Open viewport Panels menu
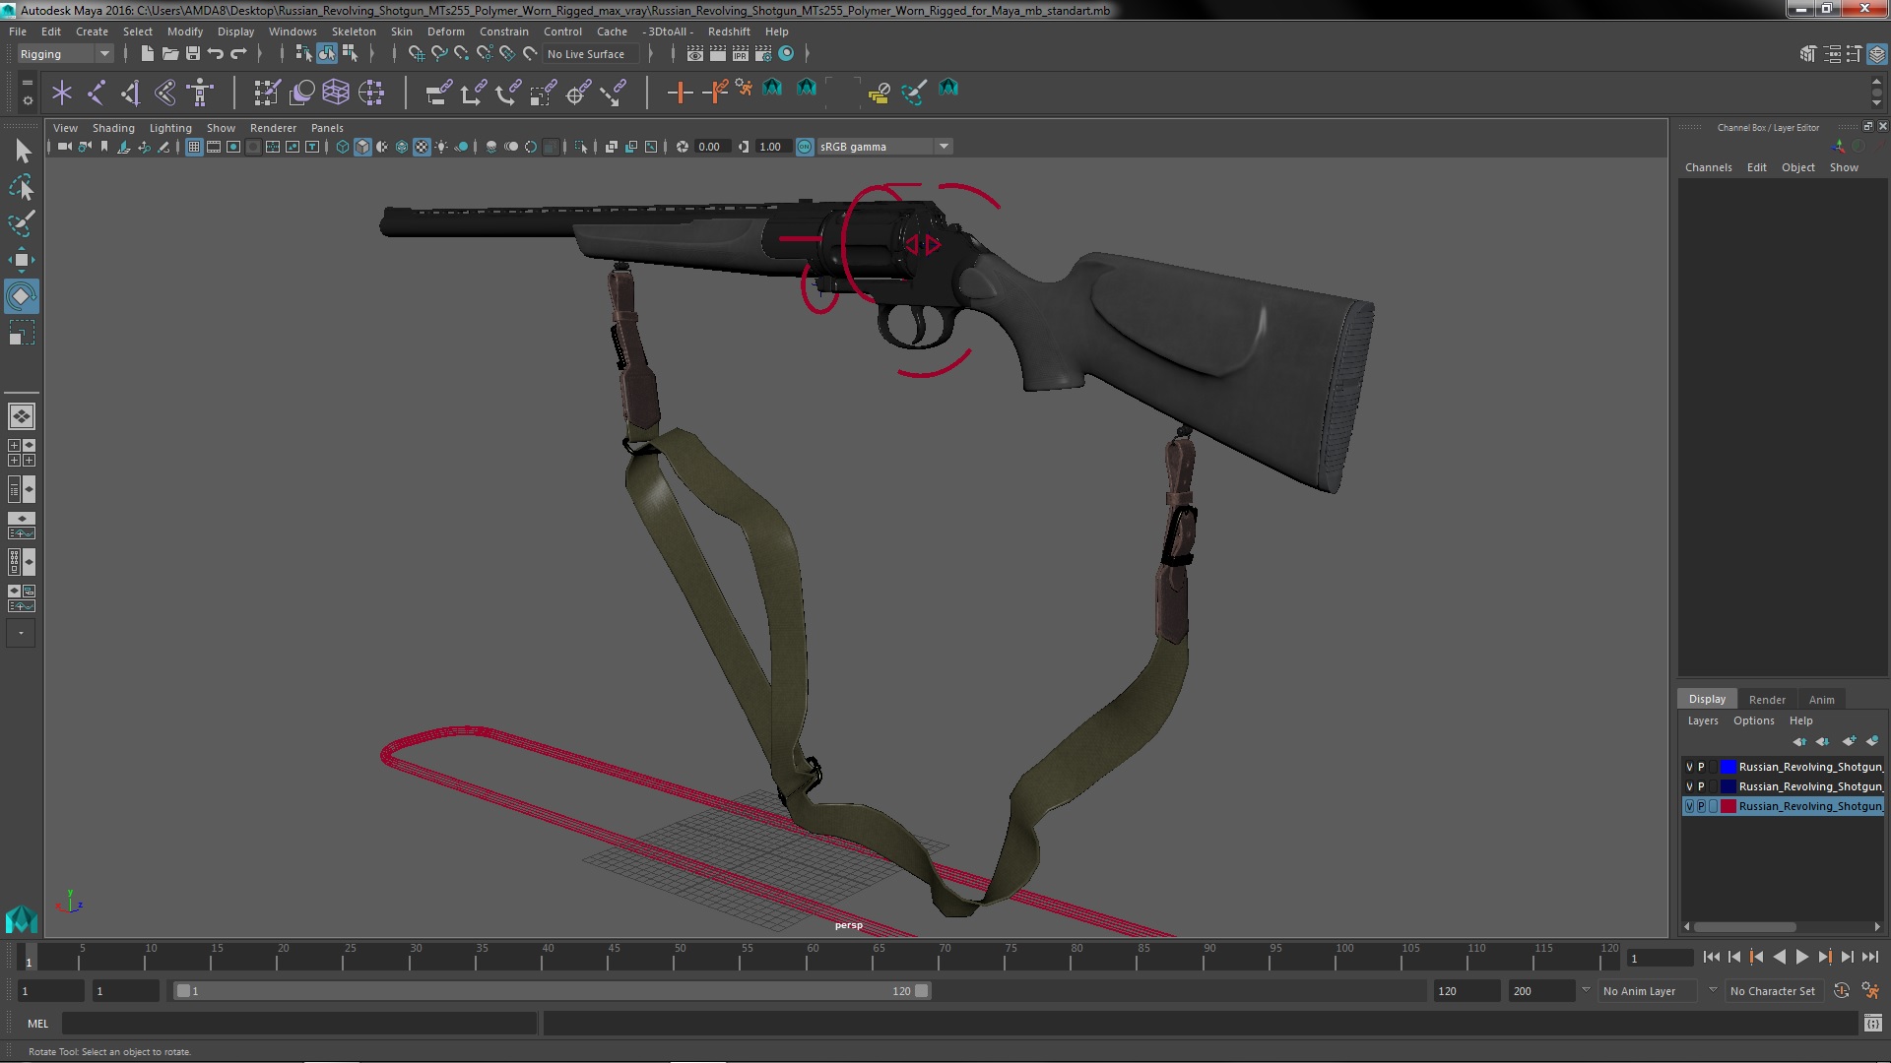The height and width of the screenshot is (1063, 1891). pyautogui.click(x=327, y=128)
